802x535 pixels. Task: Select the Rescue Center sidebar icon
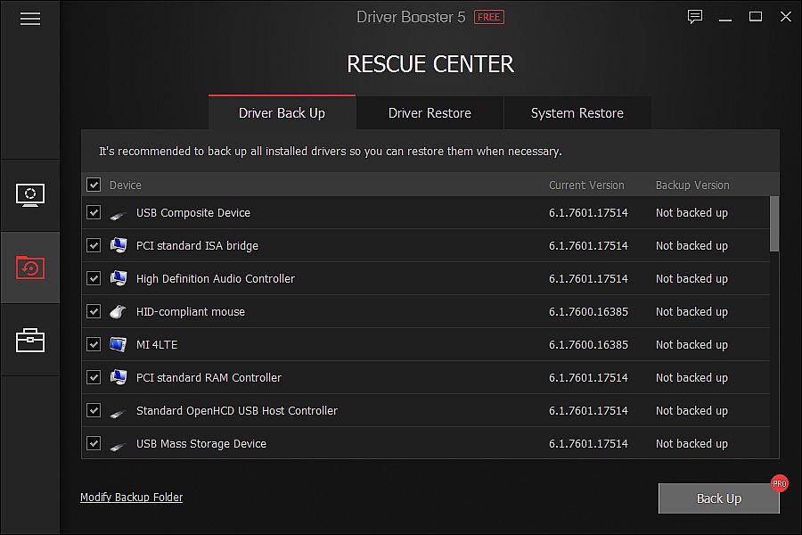tap(30, 267)
